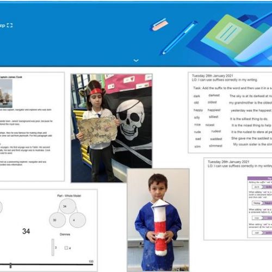Open the Captain James Cook document thumbnail
This screenshot has height=272, width=272.
coord(32,127)
